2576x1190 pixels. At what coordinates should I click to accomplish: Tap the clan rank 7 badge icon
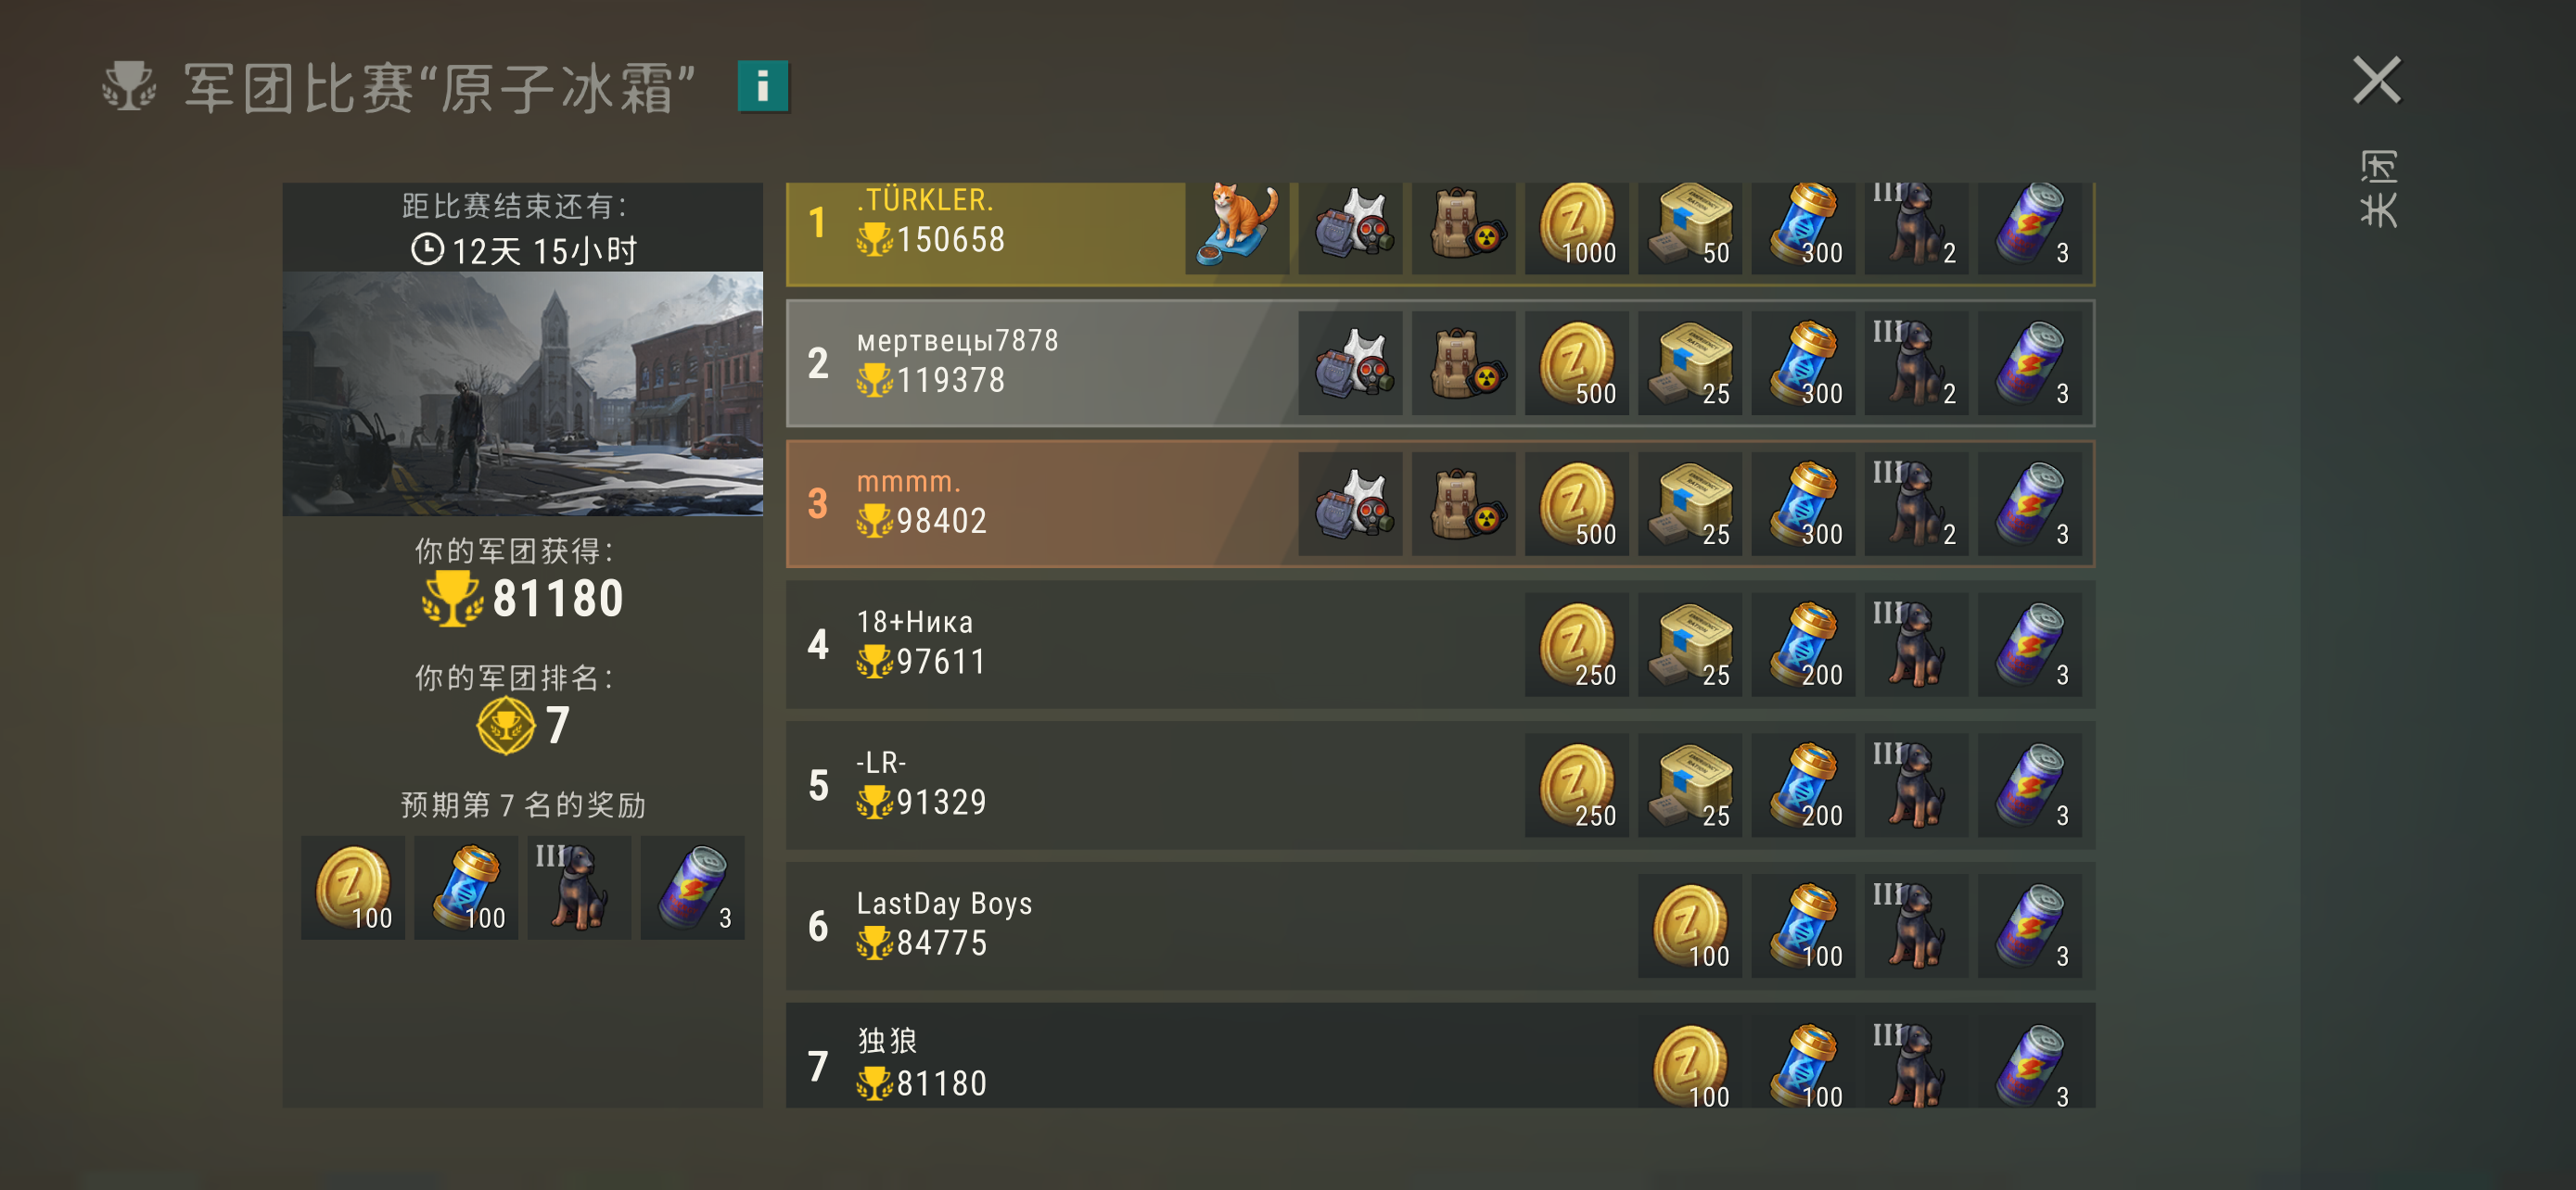pos(505,727)
